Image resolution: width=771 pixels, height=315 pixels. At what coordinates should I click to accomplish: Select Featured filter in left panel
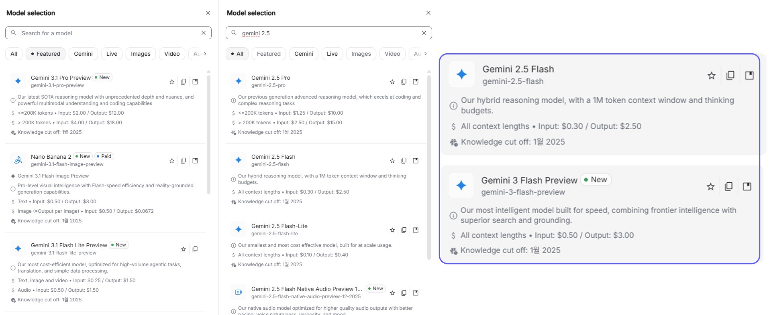46,54
